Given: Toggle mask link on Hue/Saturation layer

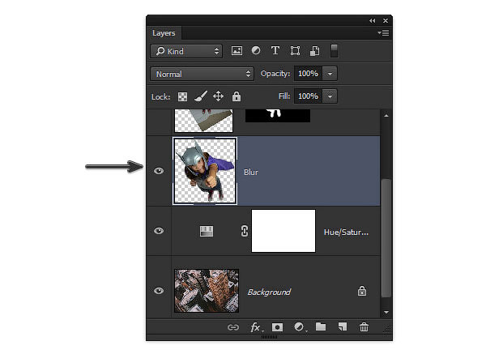Looking at the screenshot, I should pyautogui.click(x=245, y=231).
